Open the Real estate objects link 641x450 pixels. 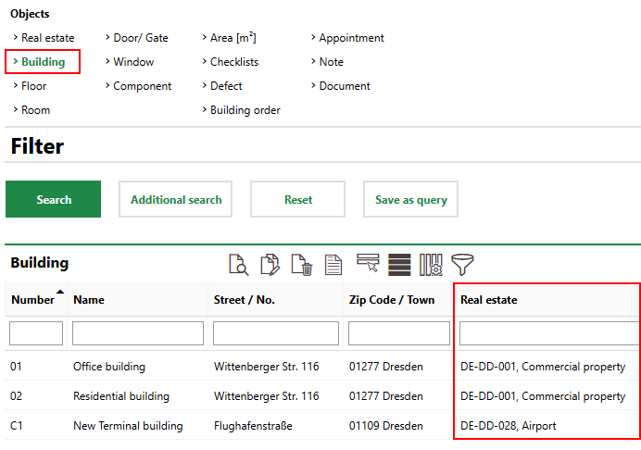pyautogui.click(x=47, y=38)
